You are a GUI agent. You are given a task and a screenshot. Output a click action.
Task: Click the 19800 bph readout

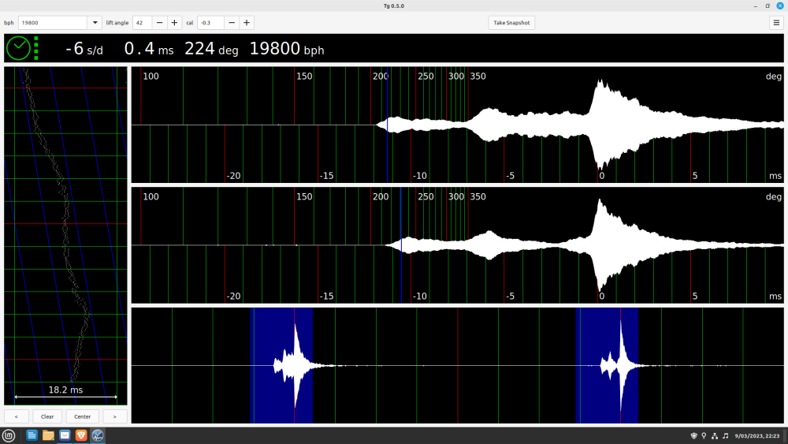click(x=287, y=49)
